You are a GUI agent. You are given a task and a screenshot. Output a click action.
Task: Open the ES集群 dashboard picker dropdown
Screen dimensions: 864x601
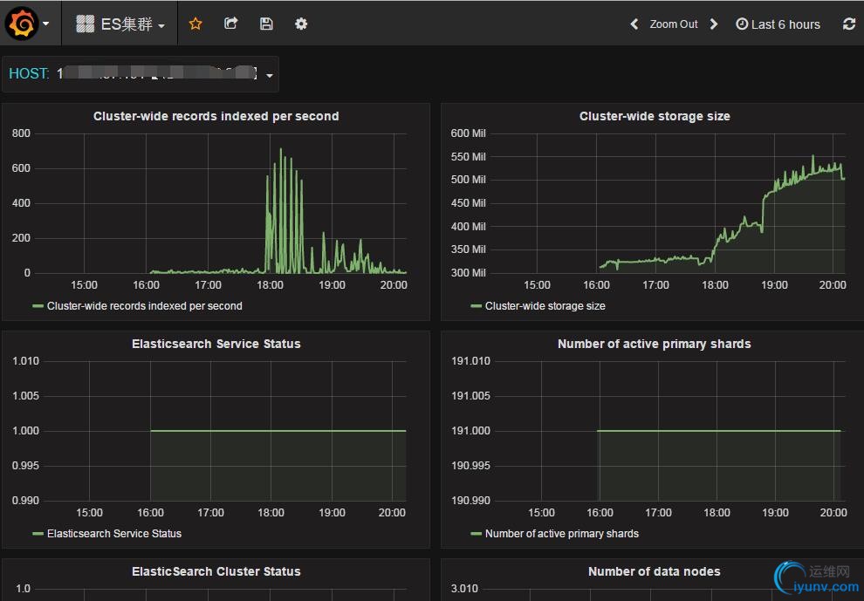(120, 24)
